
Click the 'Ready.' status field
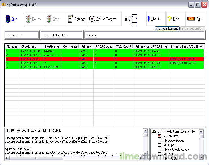click(x=144, y=35)
